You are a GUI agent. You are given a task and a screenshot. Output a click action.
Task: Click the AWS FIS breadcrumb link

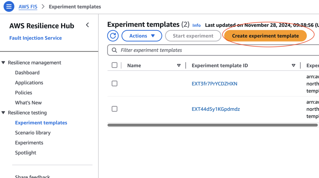[28, 7]
